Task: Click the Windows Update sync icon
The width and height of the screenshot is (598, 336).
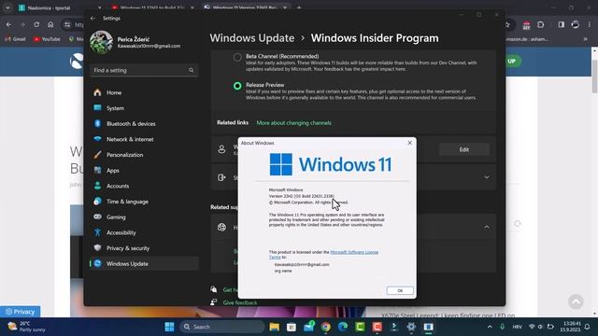Action: coord(97,263)
